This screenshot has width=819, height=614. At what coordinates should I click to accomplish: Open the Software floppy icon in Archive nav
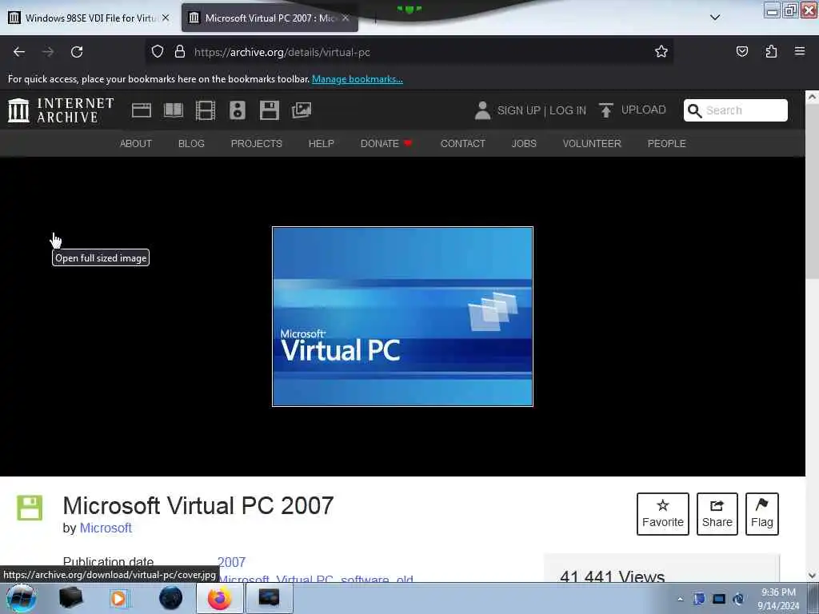(270, 110)
